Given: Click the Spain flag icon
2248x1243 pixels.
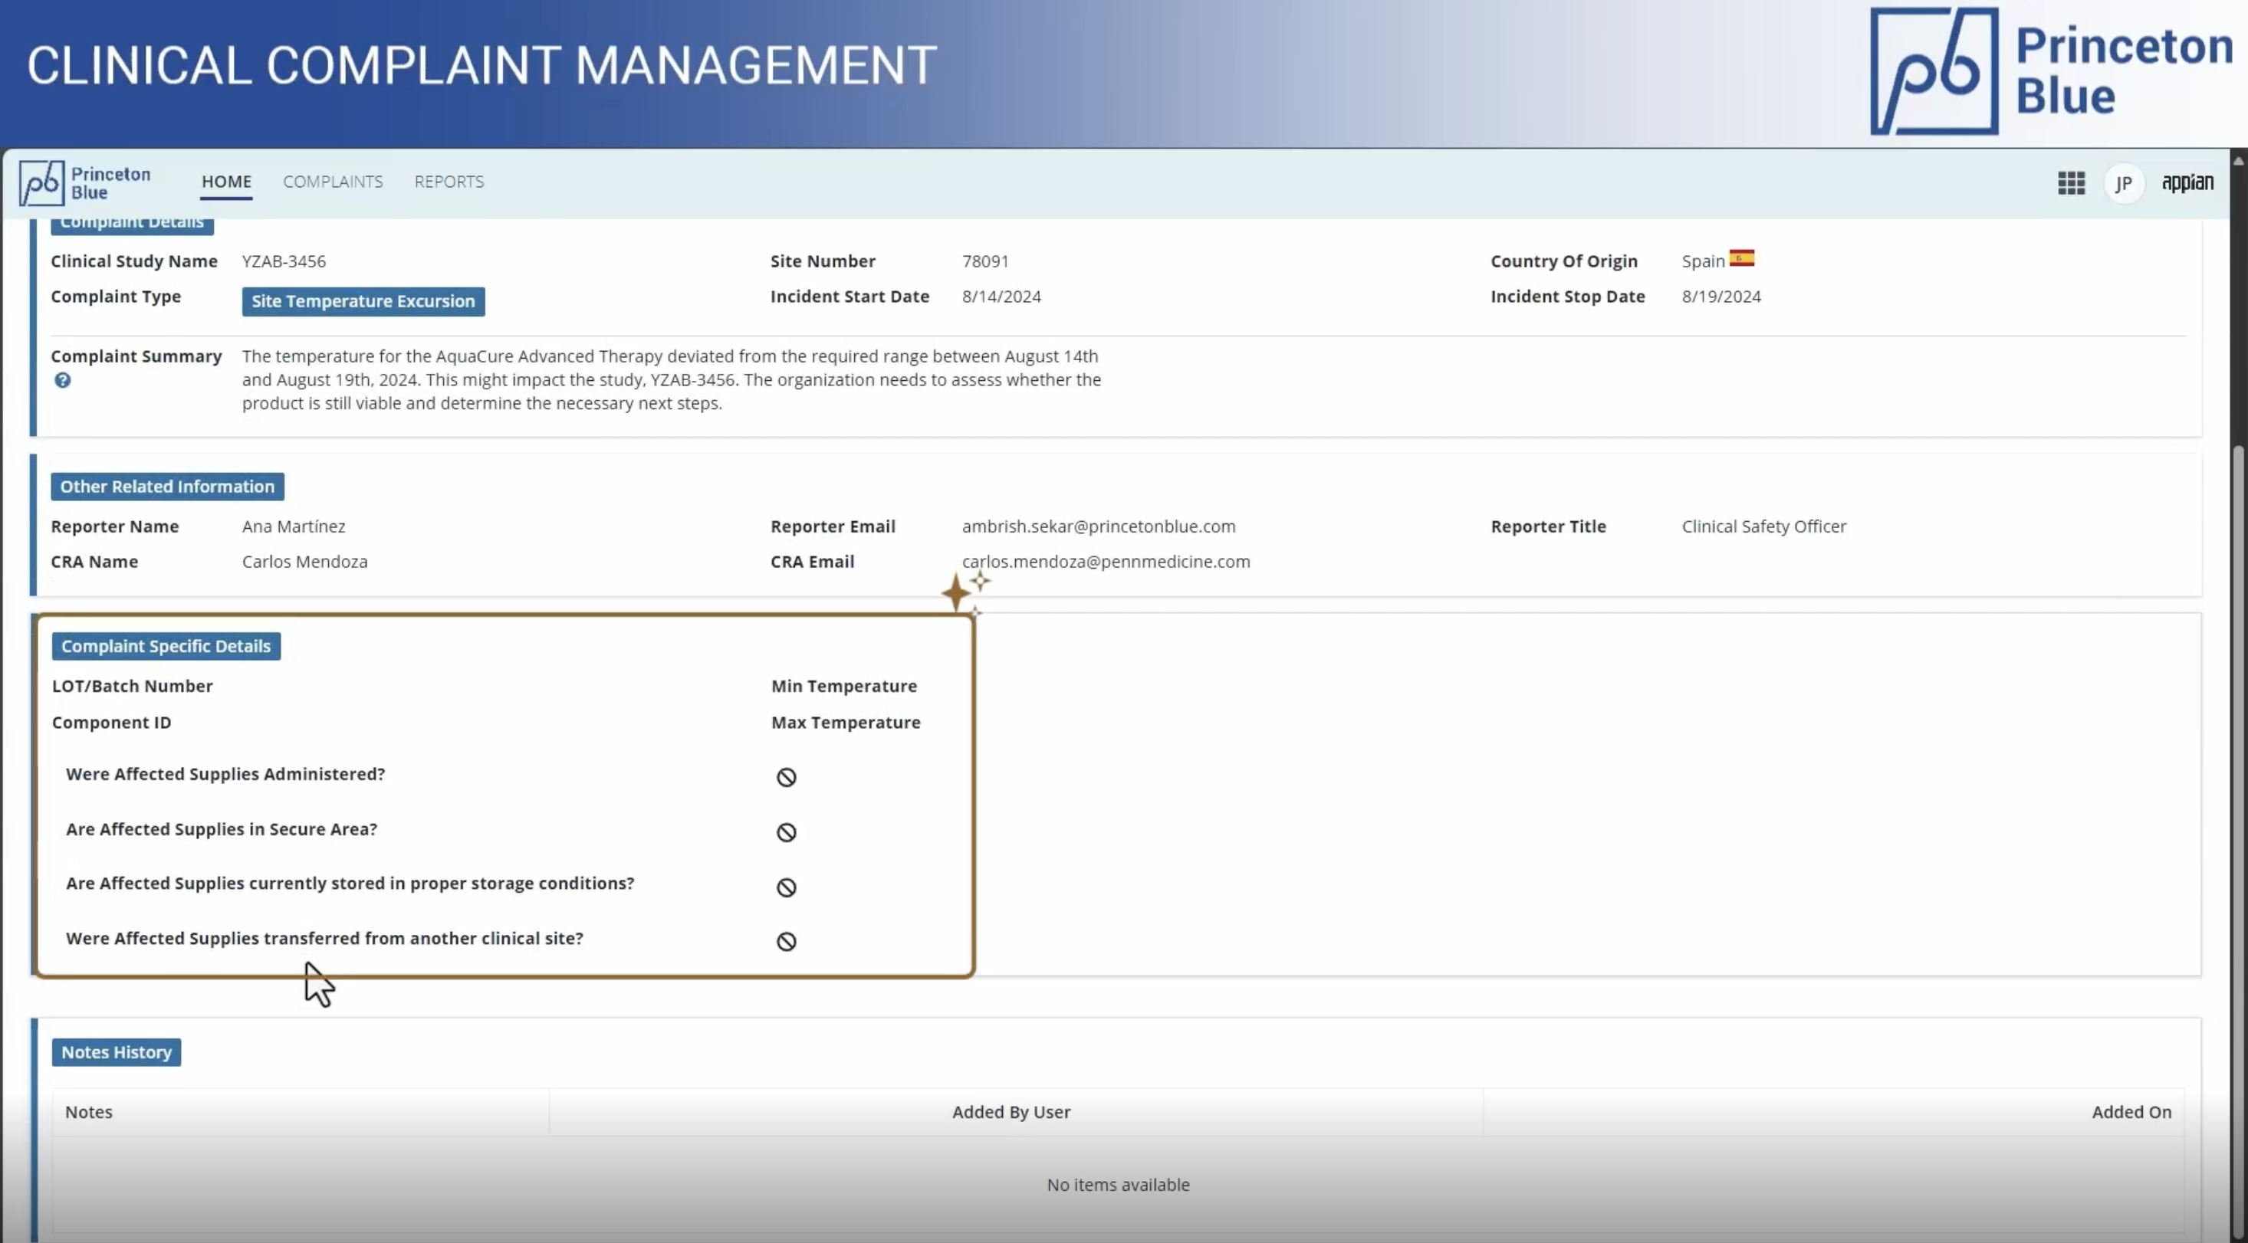Looking at the screenshot, I should pyautogui.click(x=1741, y=258).
